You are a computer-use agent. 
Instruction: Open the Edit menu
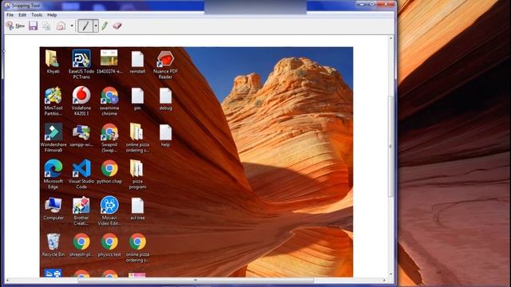[22, 15]
